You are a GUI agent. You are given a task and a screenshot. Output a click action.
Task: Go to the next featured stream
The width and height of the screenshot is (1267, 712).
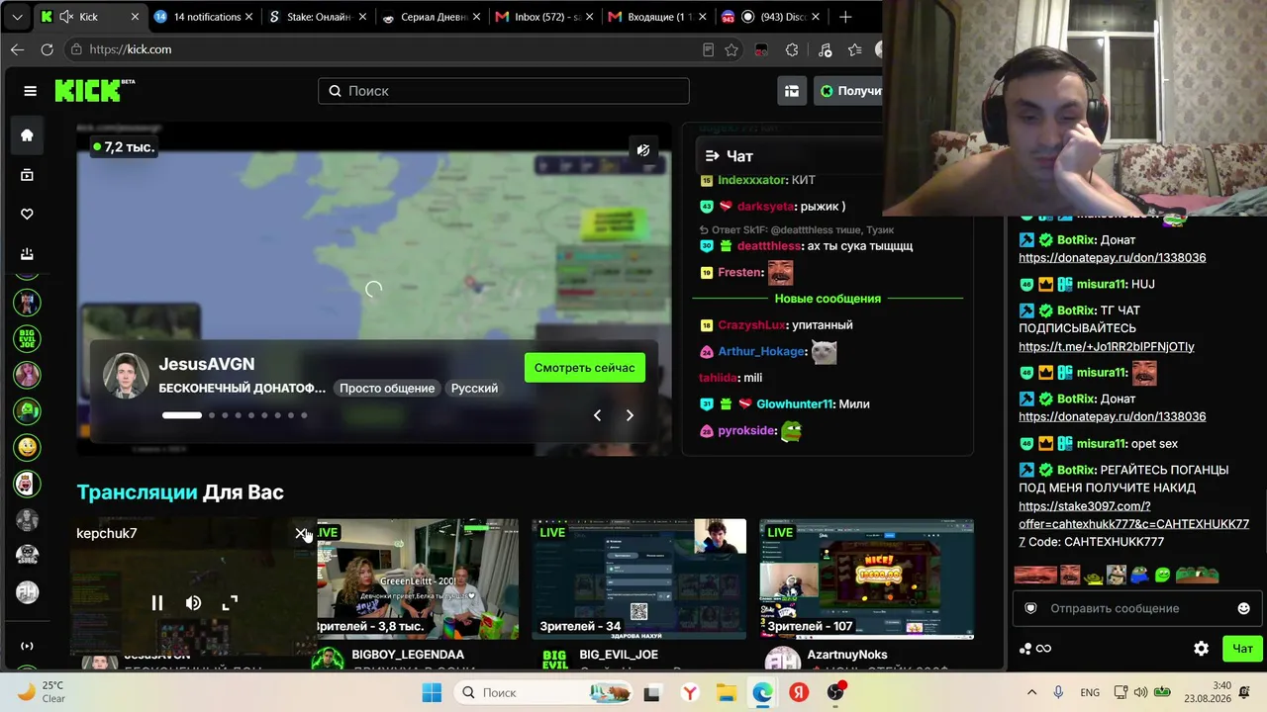[x=630, y=415]
